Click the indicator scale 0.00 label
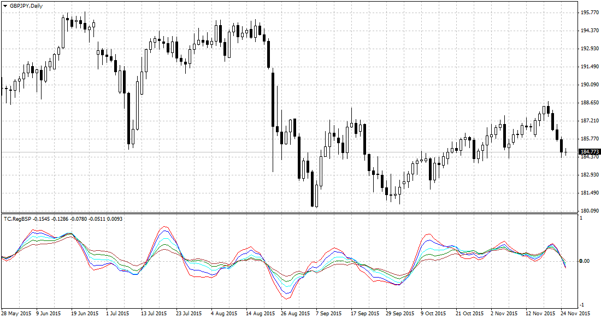The height and width of the screenshot is (318, 601). pyautogui.click(x=585, y=261)
